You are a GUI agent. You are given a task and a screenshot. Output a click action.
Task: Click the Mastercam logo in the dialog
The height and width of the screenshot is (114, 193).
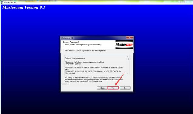124,44
